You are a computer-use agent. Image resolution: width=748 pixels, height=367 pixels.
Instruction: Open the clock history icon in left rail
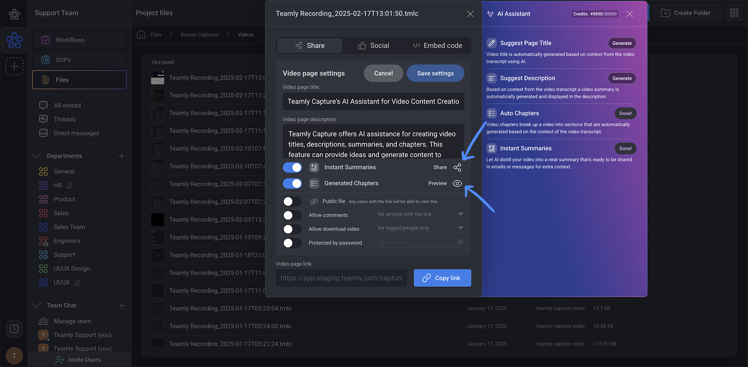(x=14, y=329)
